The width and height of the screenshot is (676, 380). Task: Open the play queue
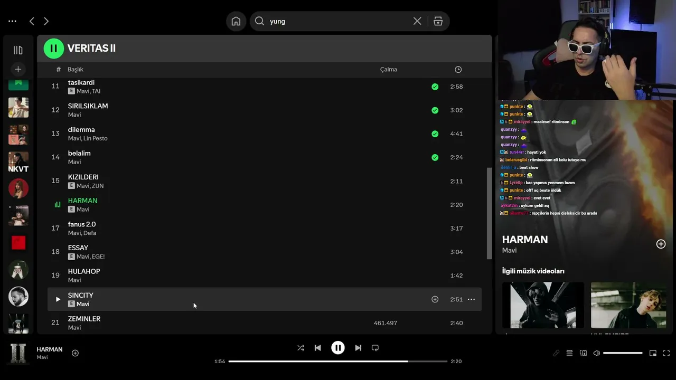[569, 353]
